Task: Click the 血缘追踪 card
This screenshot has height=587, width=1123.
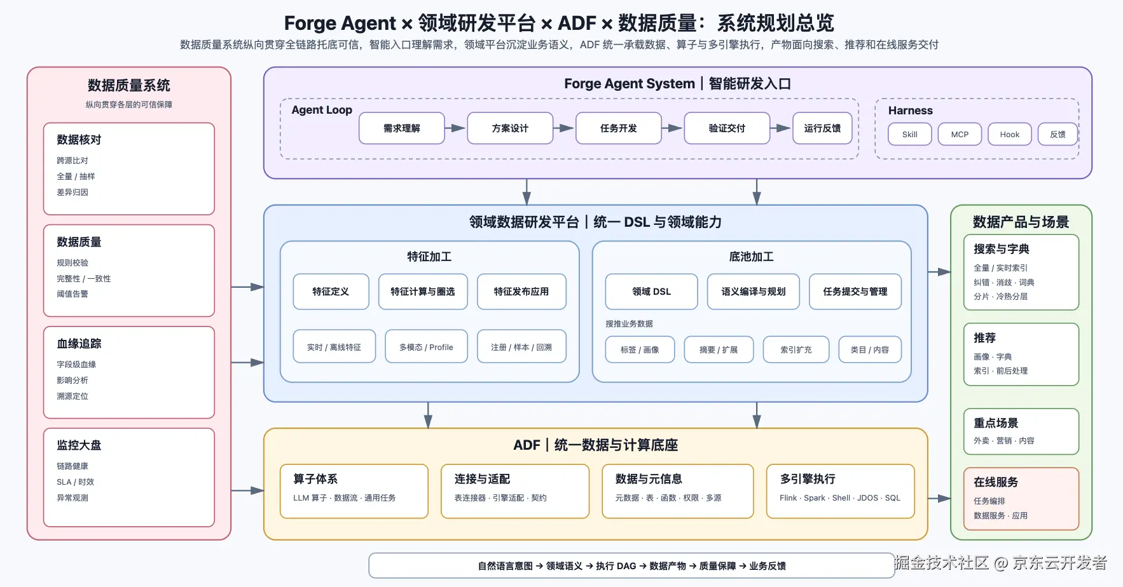Action: click(129, 372)
